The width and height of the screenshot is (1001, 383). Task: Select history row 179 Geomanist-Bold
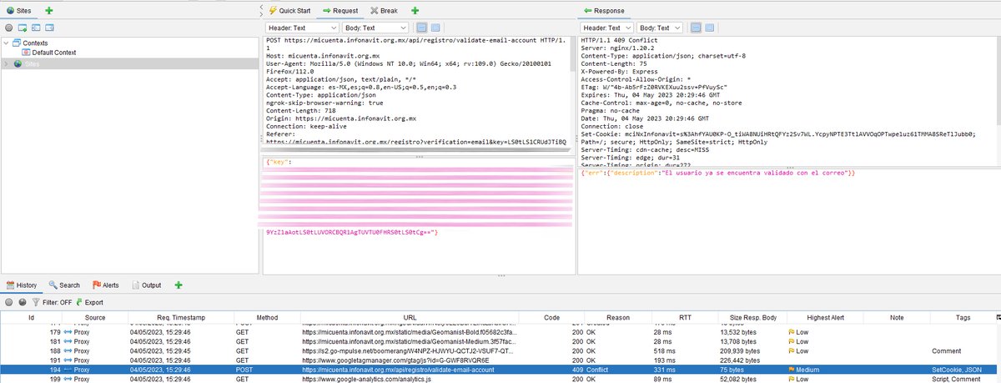498,331
